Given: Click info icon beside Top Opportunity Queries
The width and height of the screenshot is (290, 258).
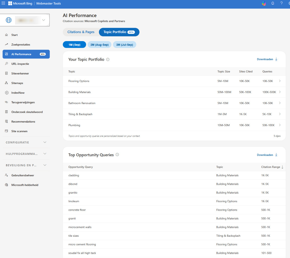Looking at the screenshot, I should pyautogui.click(x=117, y=155).
